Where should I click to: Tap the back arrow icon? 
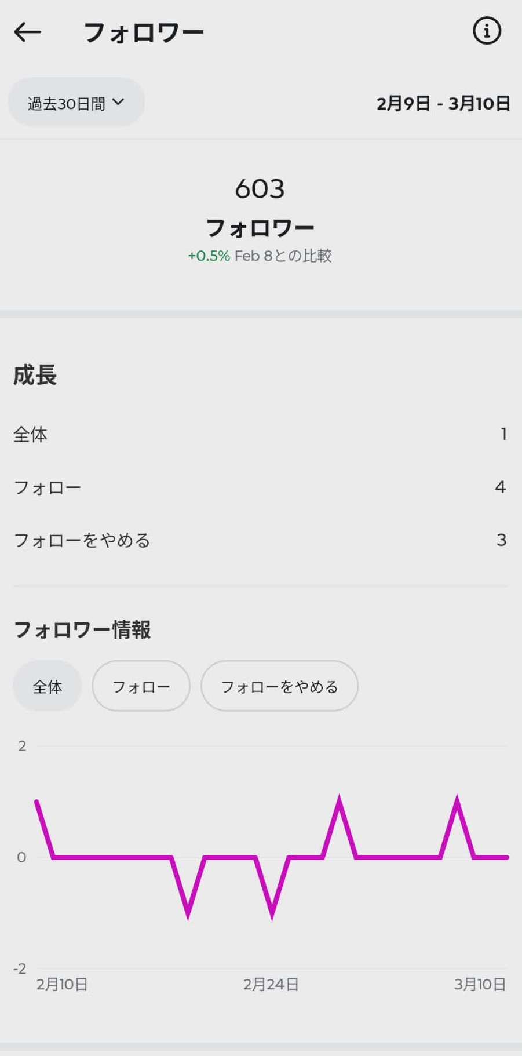[27, 32]
